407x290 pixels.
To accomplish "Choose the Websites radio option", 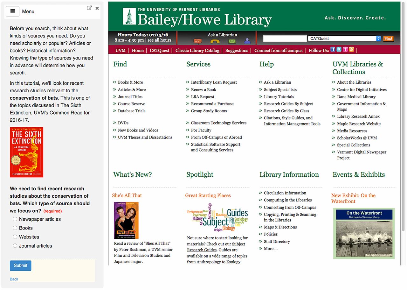I will tap(15, 237).
